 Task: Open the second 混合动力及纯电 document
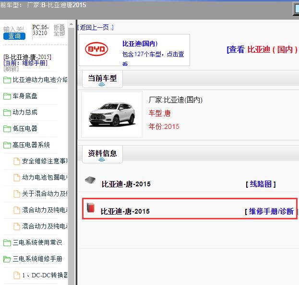45,227
